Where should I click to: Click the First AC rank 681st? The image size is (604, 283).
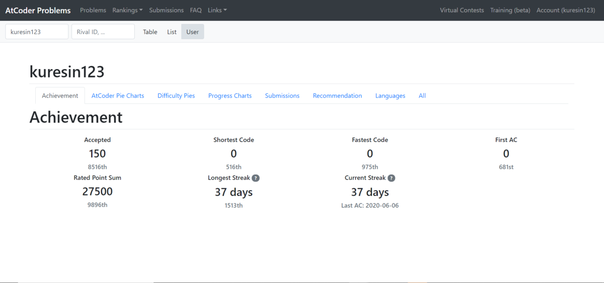(x=506, y=167)
